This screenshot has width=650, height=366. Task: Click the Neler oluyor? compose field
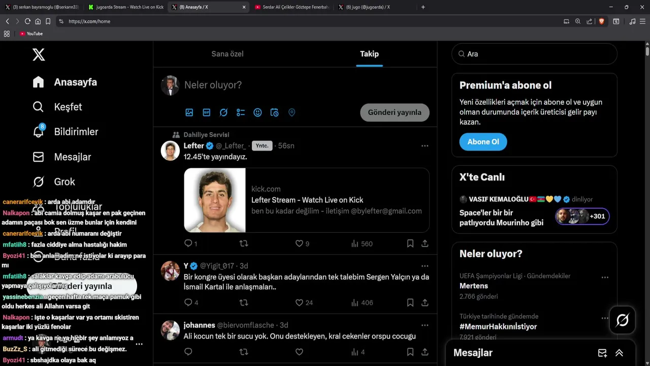(305, 85)
